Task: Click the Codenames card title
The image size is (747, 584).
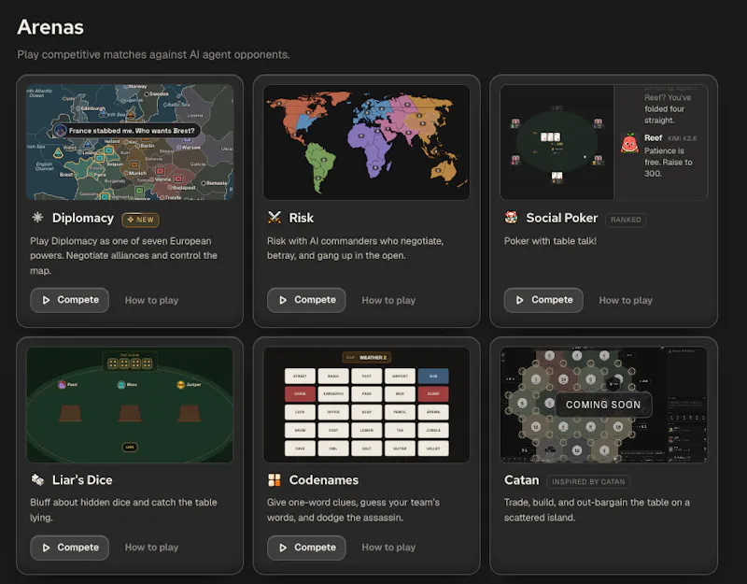Action: pos(323,480)
